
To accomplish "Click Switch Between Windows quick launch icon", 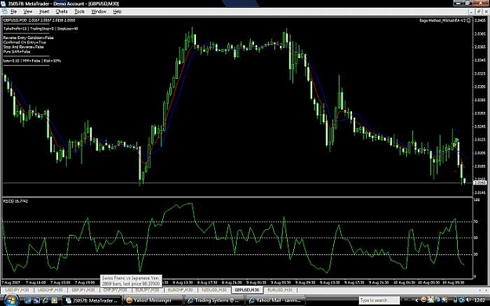I will coord(37,301).
